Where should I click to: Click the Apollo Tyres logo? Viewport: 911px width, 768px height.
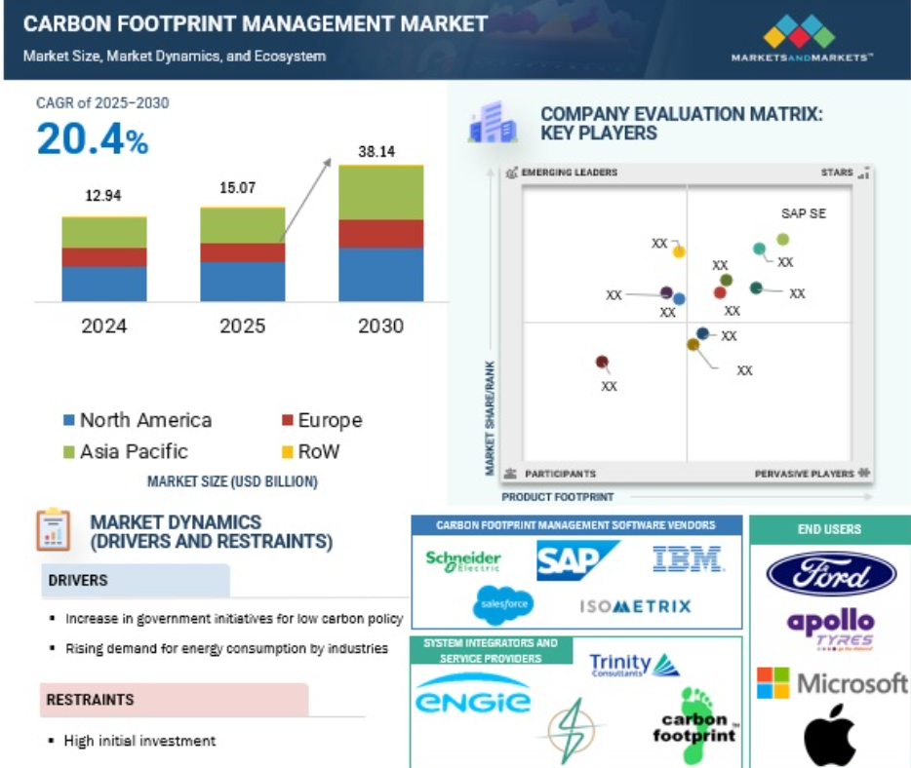(x=831, y=630)
